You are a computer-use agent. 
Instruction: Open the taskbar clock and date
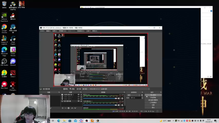pos(209,121)
